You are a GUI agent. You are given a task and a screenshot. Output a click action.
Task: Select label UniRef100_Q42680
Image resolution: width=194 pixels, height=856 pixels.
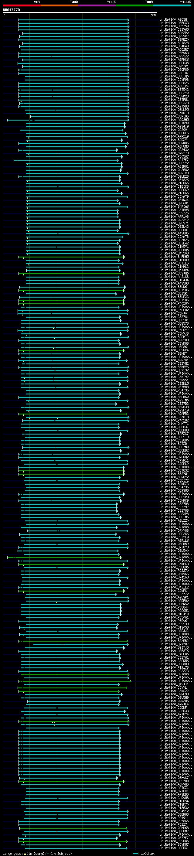[x=174, y=170]
